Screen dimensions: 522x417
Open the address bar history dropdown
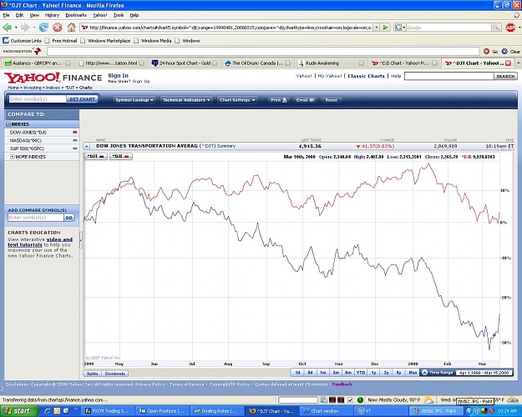tap(377, 28)
